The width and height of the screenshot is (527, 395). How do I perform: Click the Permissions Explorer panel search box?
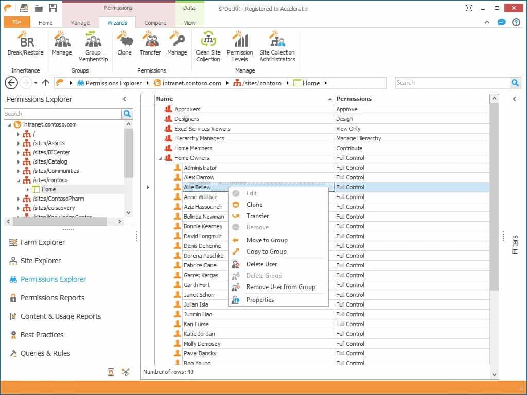tap(63, 114)
